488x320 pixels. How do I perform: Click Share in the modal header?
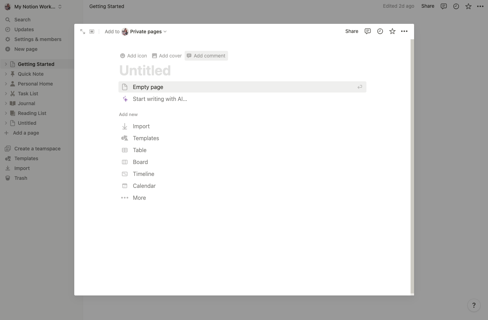tap(352, 31)
